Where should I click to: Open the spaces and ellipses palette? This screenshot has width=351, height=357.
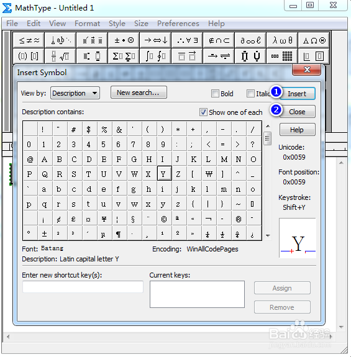point(61,40)
